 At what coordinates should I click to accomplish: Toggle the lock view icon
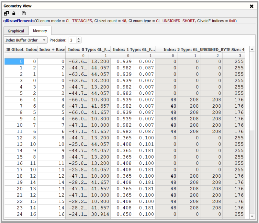point(14,13)
